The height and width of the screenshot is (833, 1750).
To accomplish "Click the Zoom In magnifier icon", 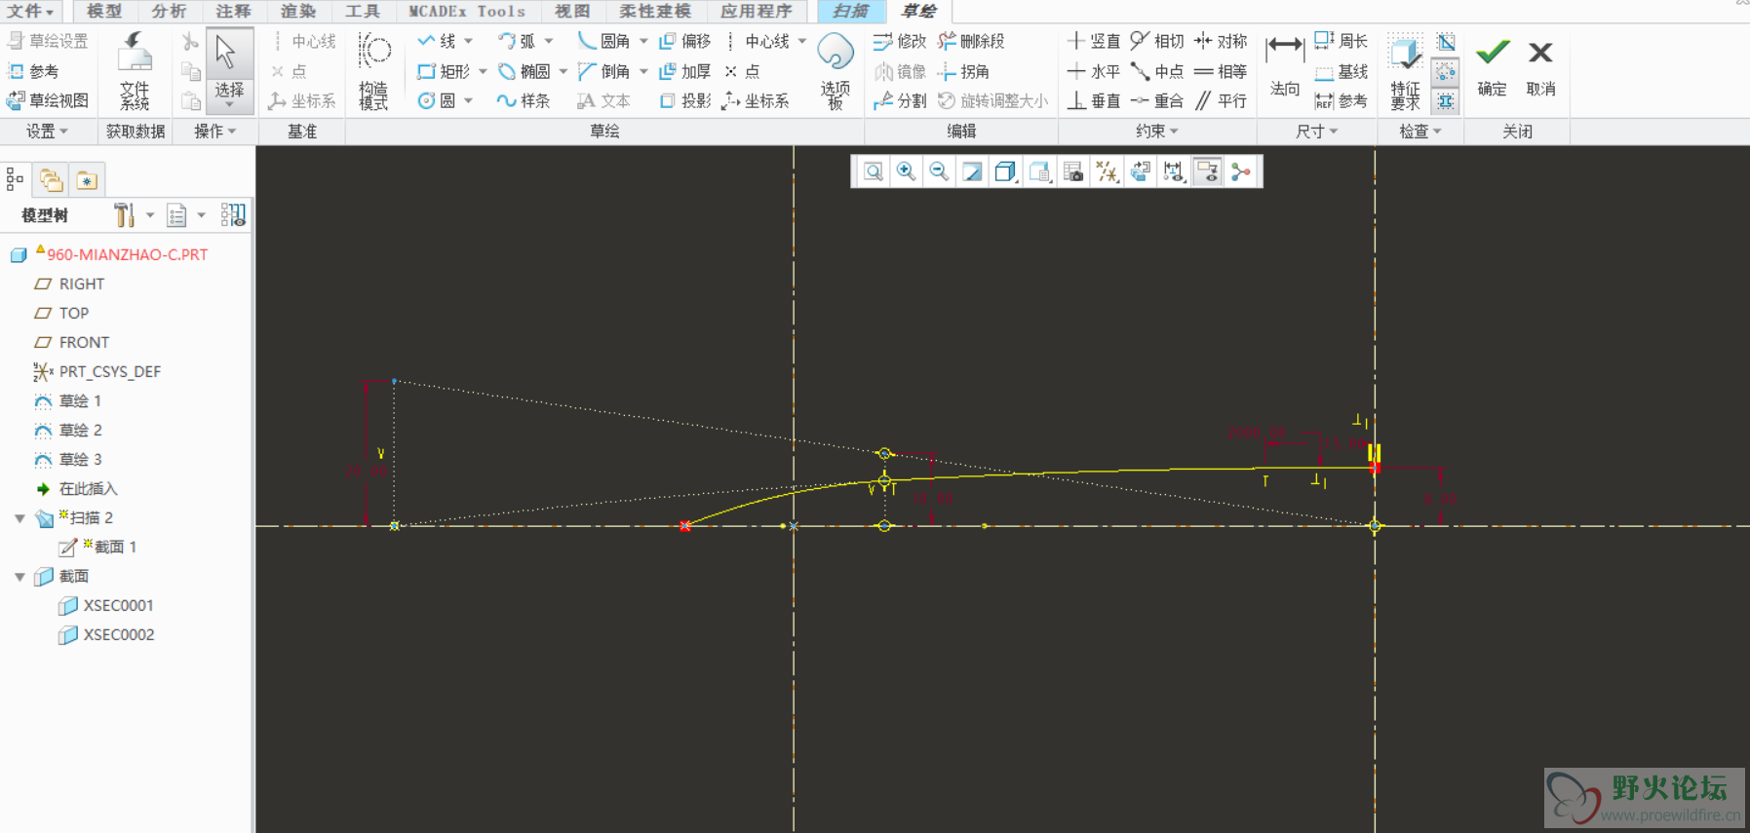I will click(906, 172).
